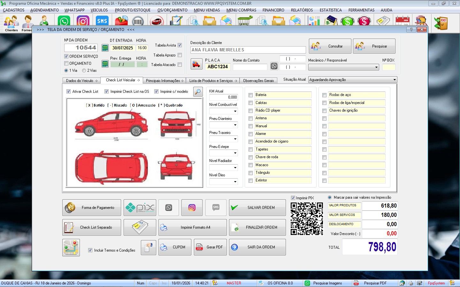Expand the Situação Atual dropdown

[395, 80]
